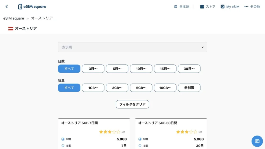This screenshot has height=149, width=265.
Task: Filter capacity by 10GB〜
Action: click(165, 88)
